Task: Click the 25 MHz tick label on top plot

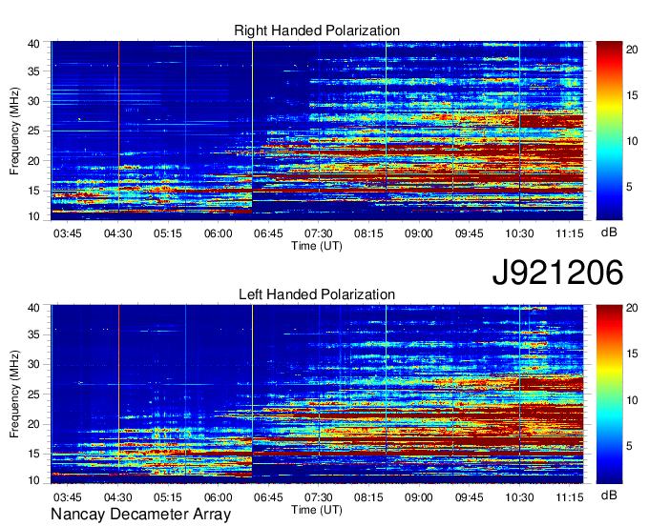Action: click(x=33, y=131)
